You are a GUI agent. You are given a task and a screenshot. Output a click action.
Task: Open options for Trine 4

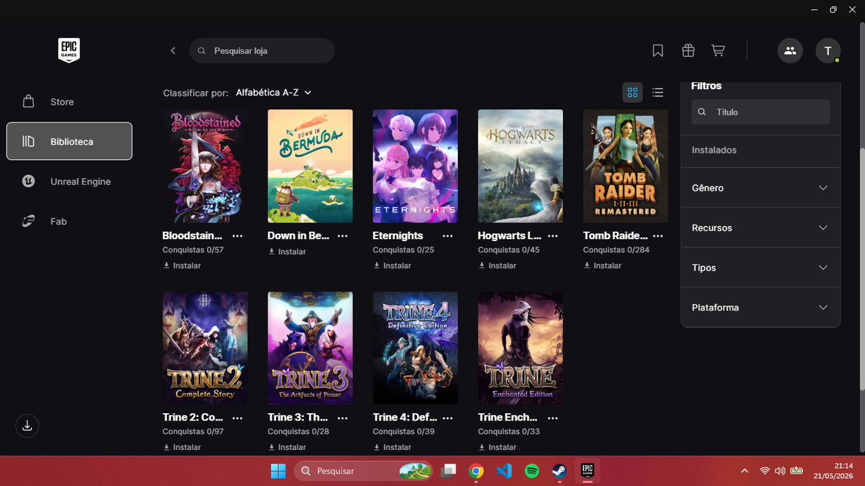448,417
